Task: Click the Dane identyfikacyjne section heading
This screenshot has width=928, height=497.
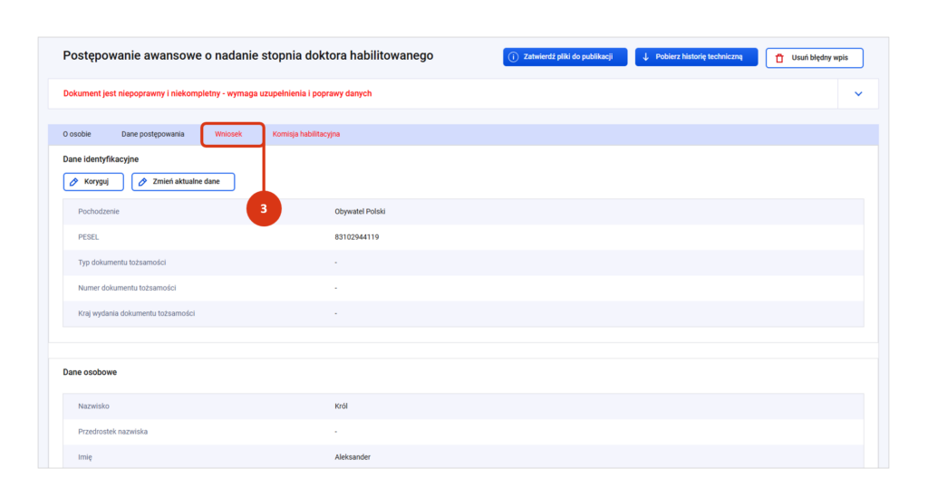Action: (x=101, y=159)
